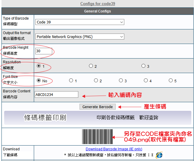Viewport: 194px width, 161px height.
Task: Expand the Output file format dropdown
Action: 80,37
